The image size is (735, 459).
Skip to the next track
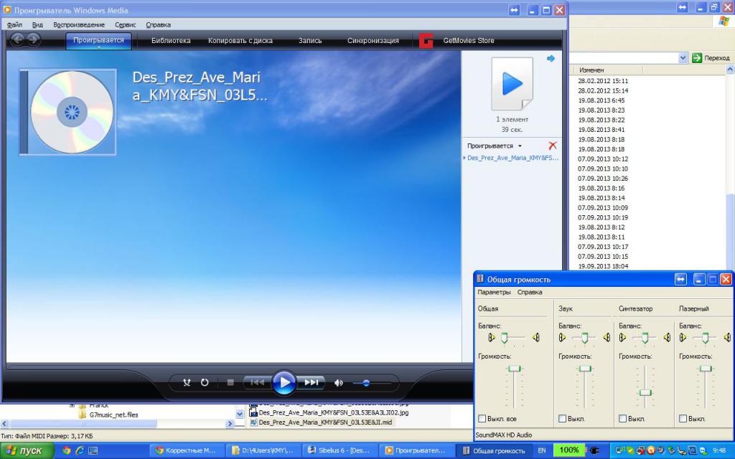[312, 383]
